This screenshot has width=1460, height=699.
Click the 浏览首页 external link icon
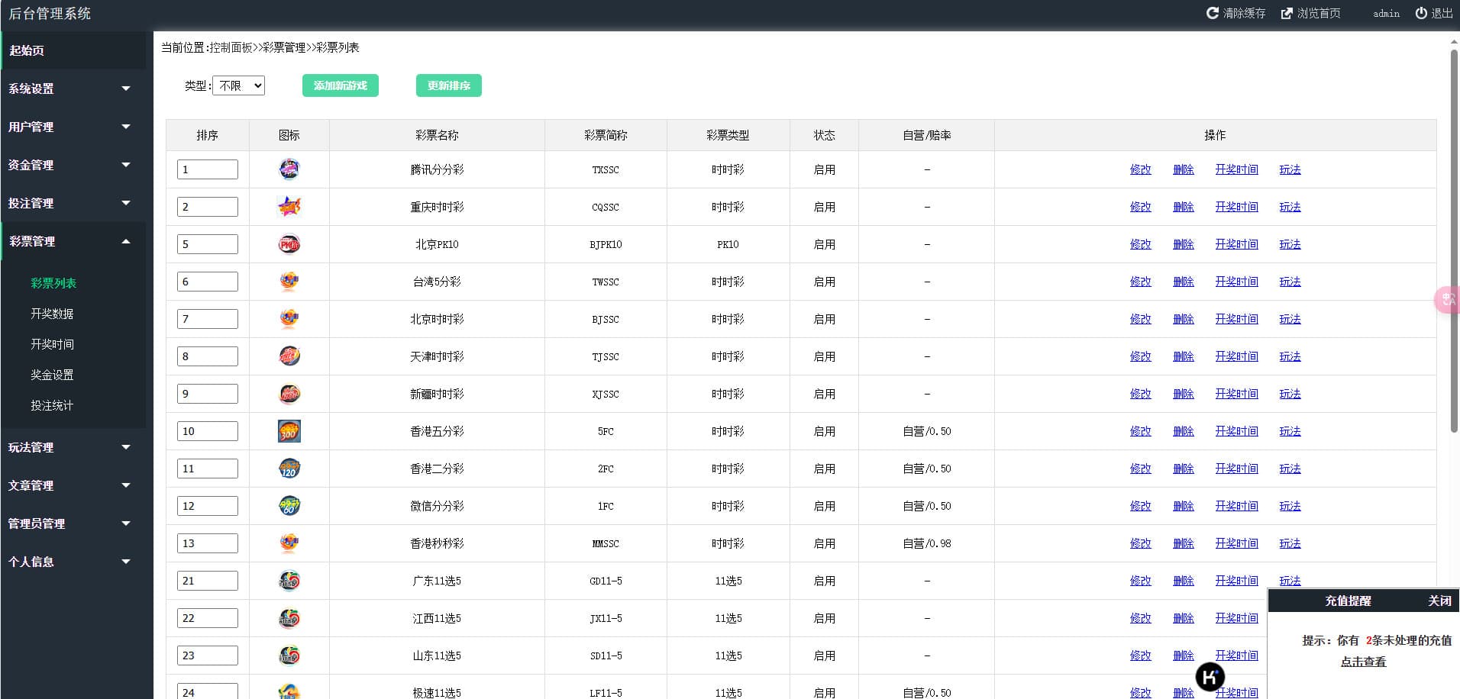click(x=1287, y=13)
